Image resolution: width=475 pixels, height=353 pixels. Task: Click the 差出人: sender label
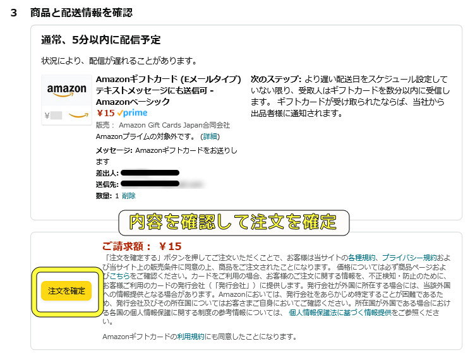107,173
